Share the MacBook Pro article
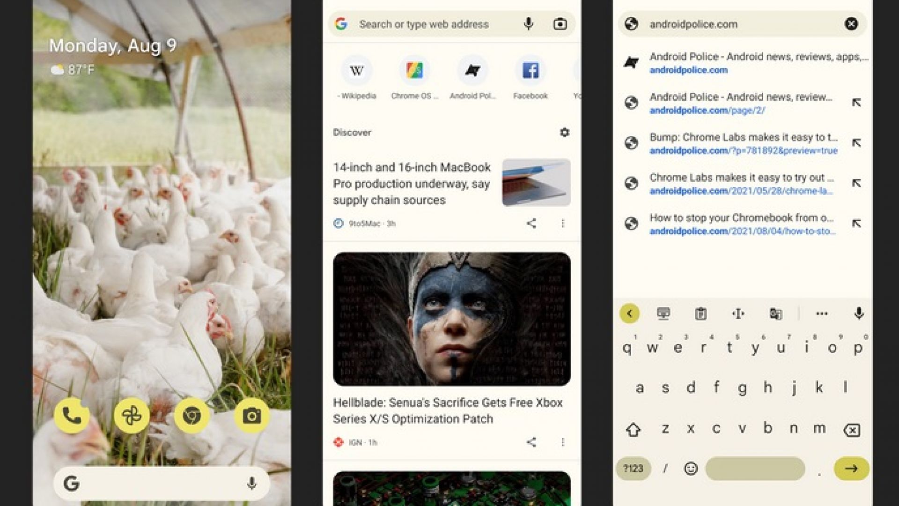 coord(531,223)
